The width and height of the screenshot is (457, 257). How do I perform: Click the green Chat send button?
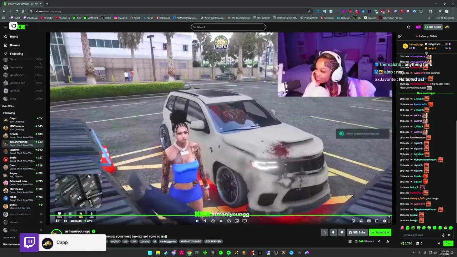448,243
